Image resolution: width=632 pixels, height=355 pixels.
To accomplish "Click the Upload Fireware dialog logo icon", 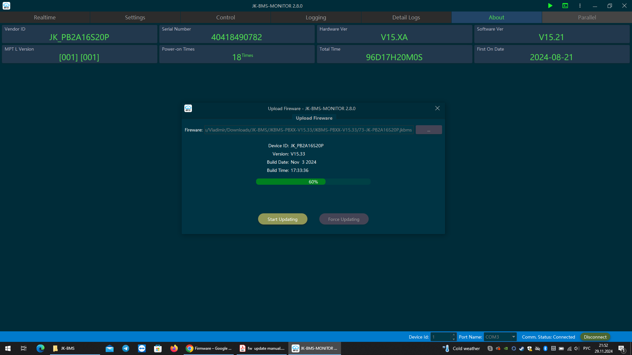I will (188, 108).
